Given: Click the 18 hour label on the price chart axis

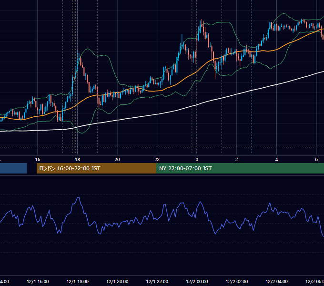Looking at the screenshot, I should [78, 160].
